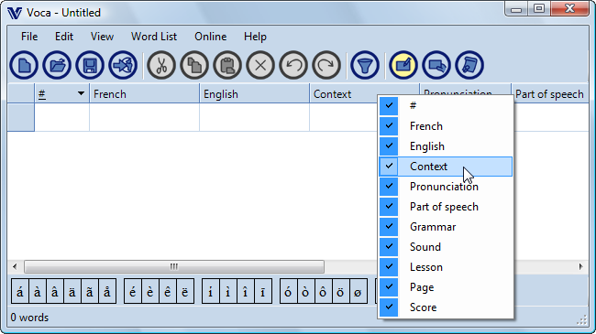The image size is (596, 334).
Task: Uncheck the French column option
Action: 446,126
